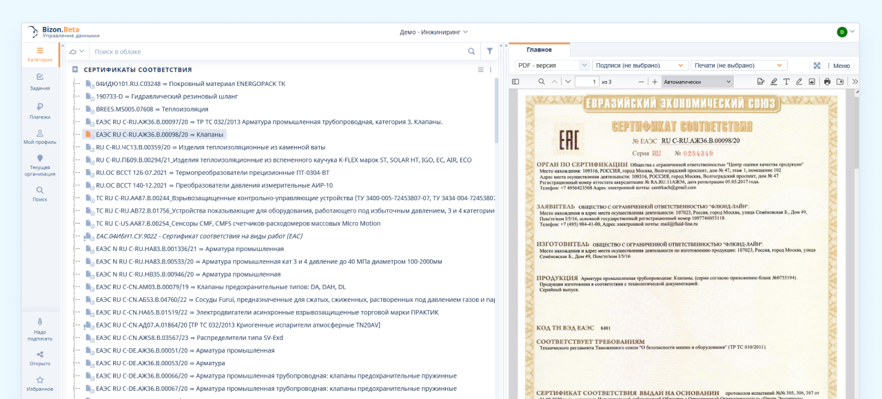This screenshot has width=882, height=399.
Task: Toggle the PDF viewer sidebar panel
Action: pos(515,82)
